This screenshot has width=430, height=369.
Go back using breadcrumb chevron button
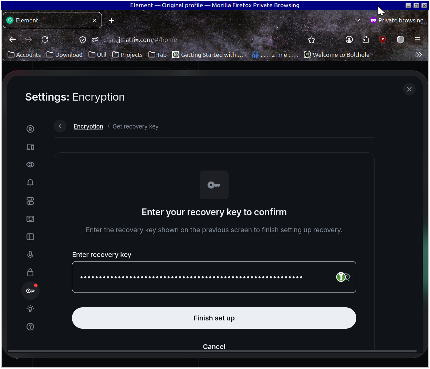(60, 126)
